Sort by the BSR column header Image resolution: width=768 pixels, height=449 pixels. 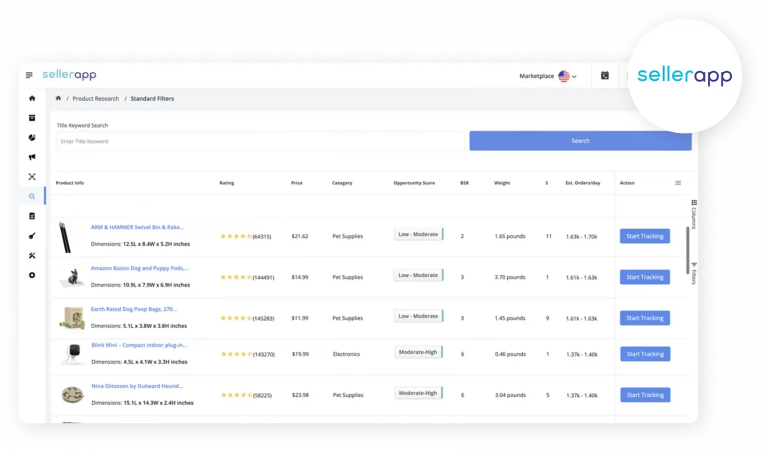464,183
